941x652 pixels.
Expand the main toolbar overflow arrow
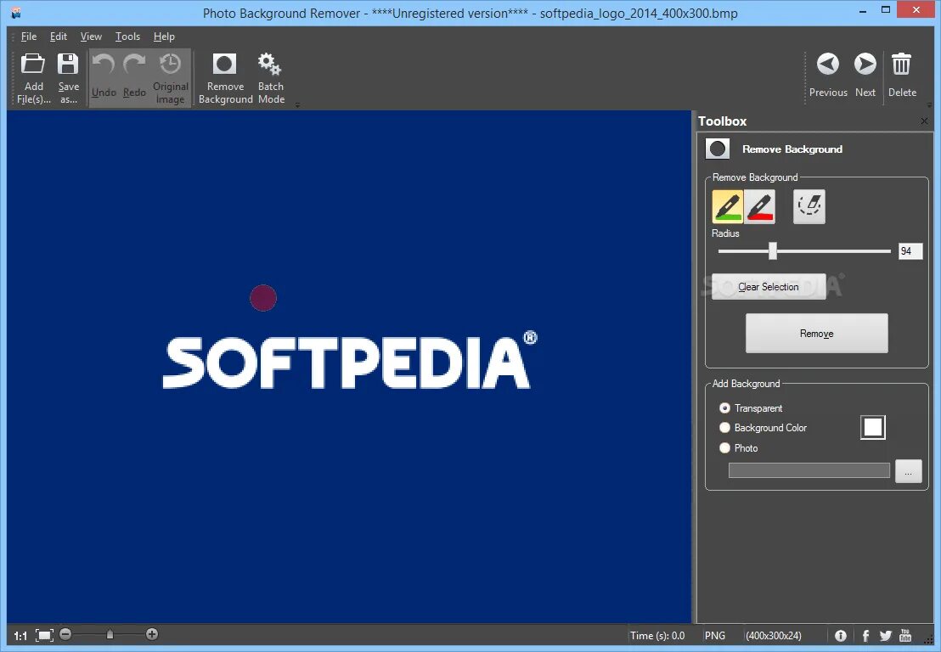[297, 104]
